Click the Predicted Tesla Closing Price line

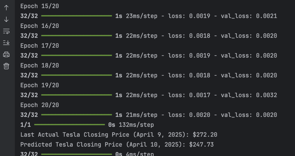(x=117, y=145)
